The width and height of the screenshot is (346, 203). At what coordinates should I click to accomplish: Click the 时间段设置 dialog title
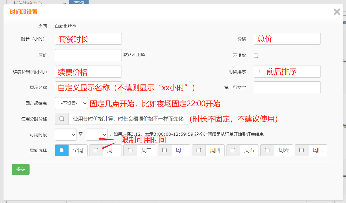pyautogui.click(x=24, y=12)
